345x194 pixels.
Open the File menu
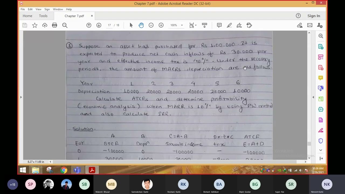23,9
